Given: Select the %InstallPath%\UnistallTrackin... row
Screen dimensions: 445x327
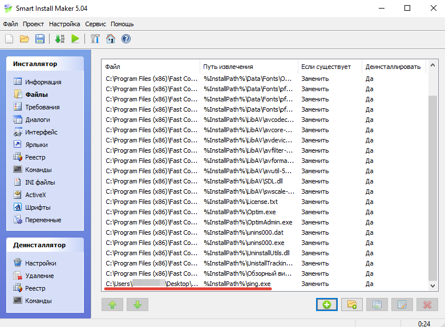Looking at the screenshot, I should [x=265, y=263].
